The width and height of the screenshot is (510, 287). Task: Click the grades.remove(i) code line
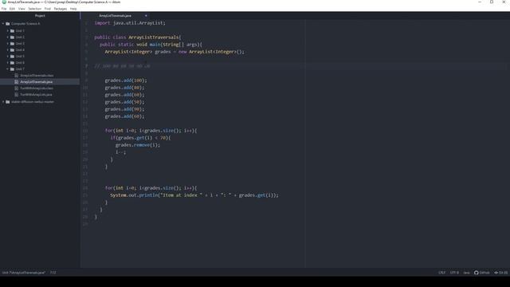click(138, 145)
